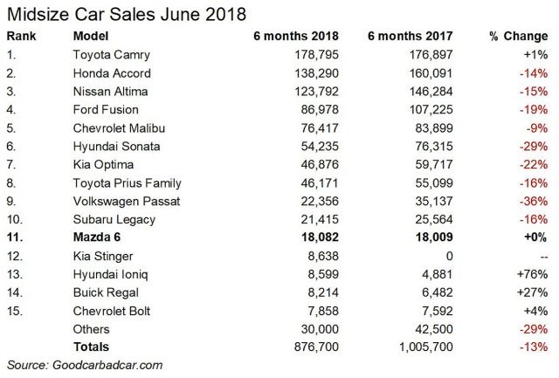Select the 6 months 2018 column header
Screen dimensions: 559x378
coord(276,38)
